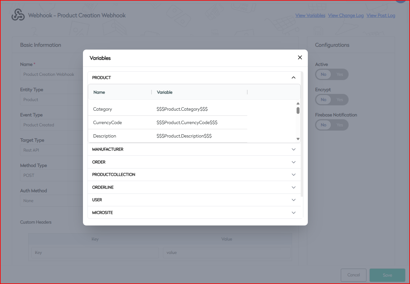Toggle the Active switch
410x284 pixels.
pos(332,75)
